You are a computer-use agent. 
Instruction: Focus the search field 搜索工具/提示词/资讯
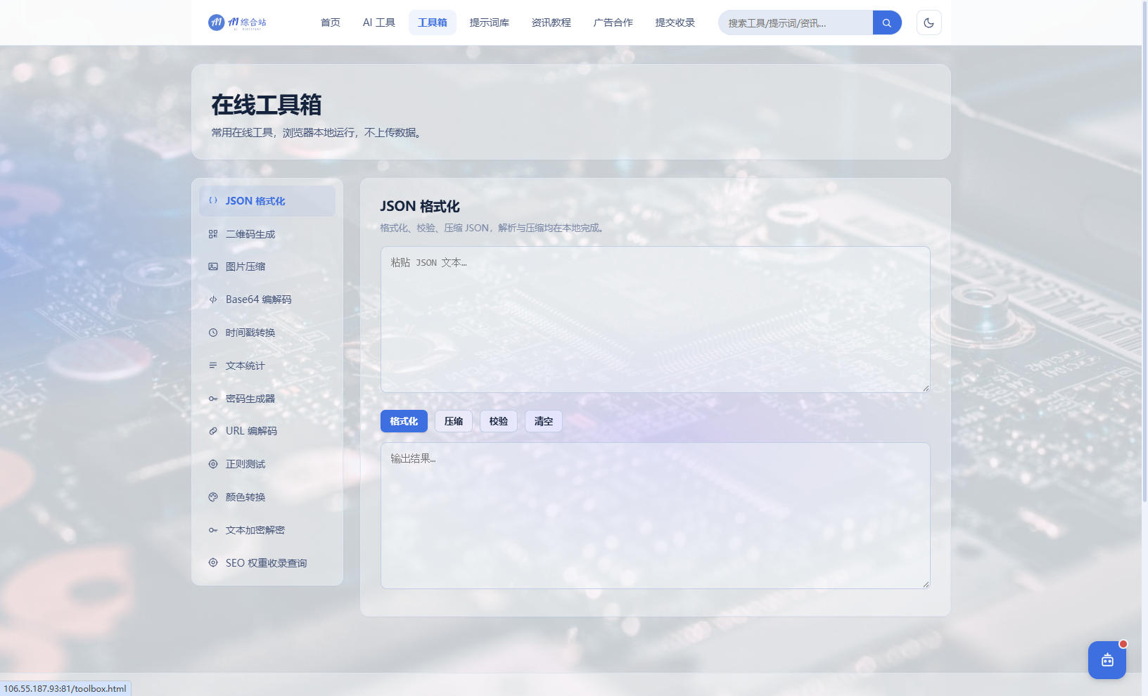pyautogui.click(x=796, y=22)
